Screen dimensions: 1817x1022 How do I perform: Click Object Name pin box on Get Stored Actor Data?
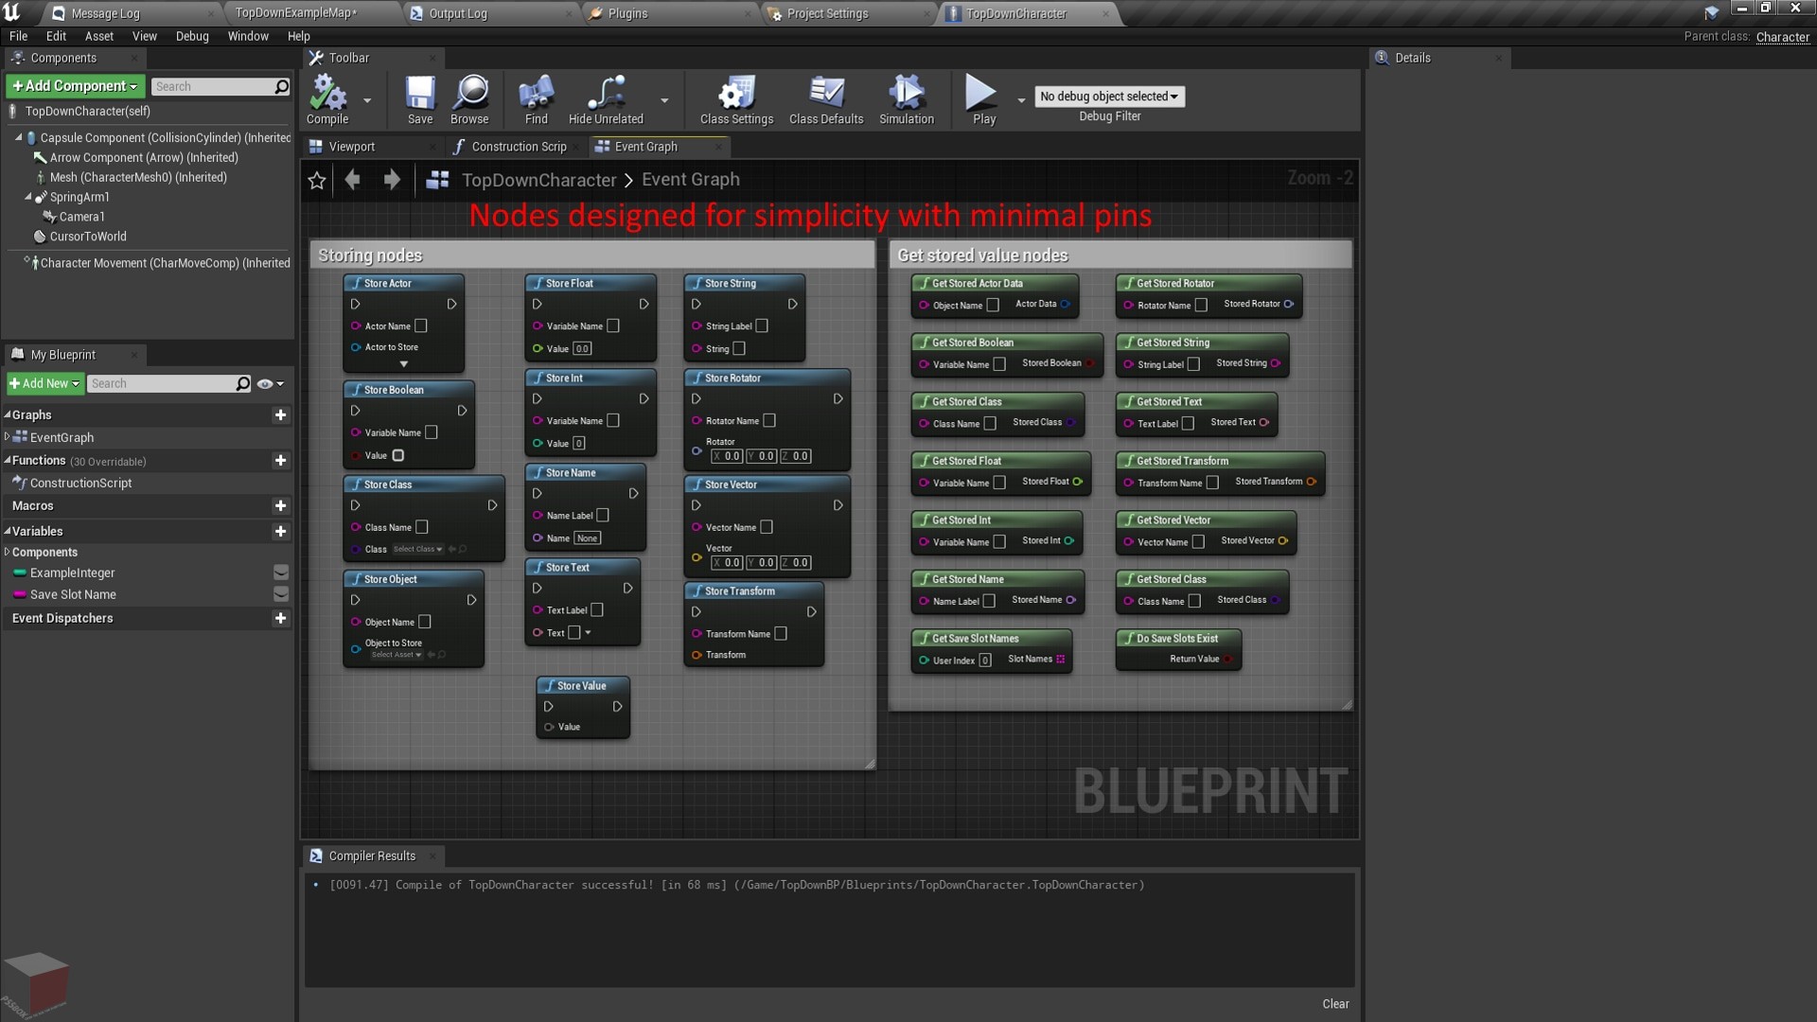(993, 305)
